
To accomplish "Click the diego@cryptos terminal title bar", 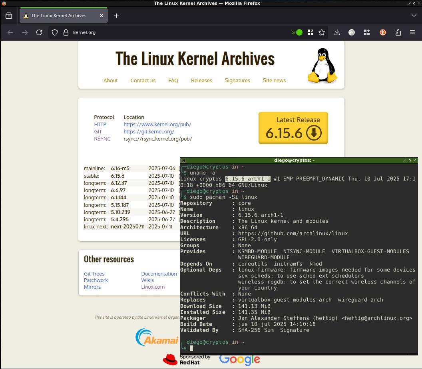I will [294, 160].
